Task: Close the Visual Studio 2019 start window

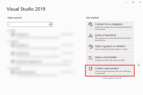Action: (140, 2)
